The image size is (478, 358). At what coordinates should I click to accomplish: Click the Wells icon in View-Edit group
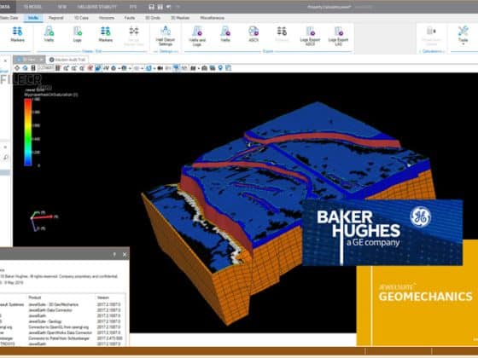[49, 34]
